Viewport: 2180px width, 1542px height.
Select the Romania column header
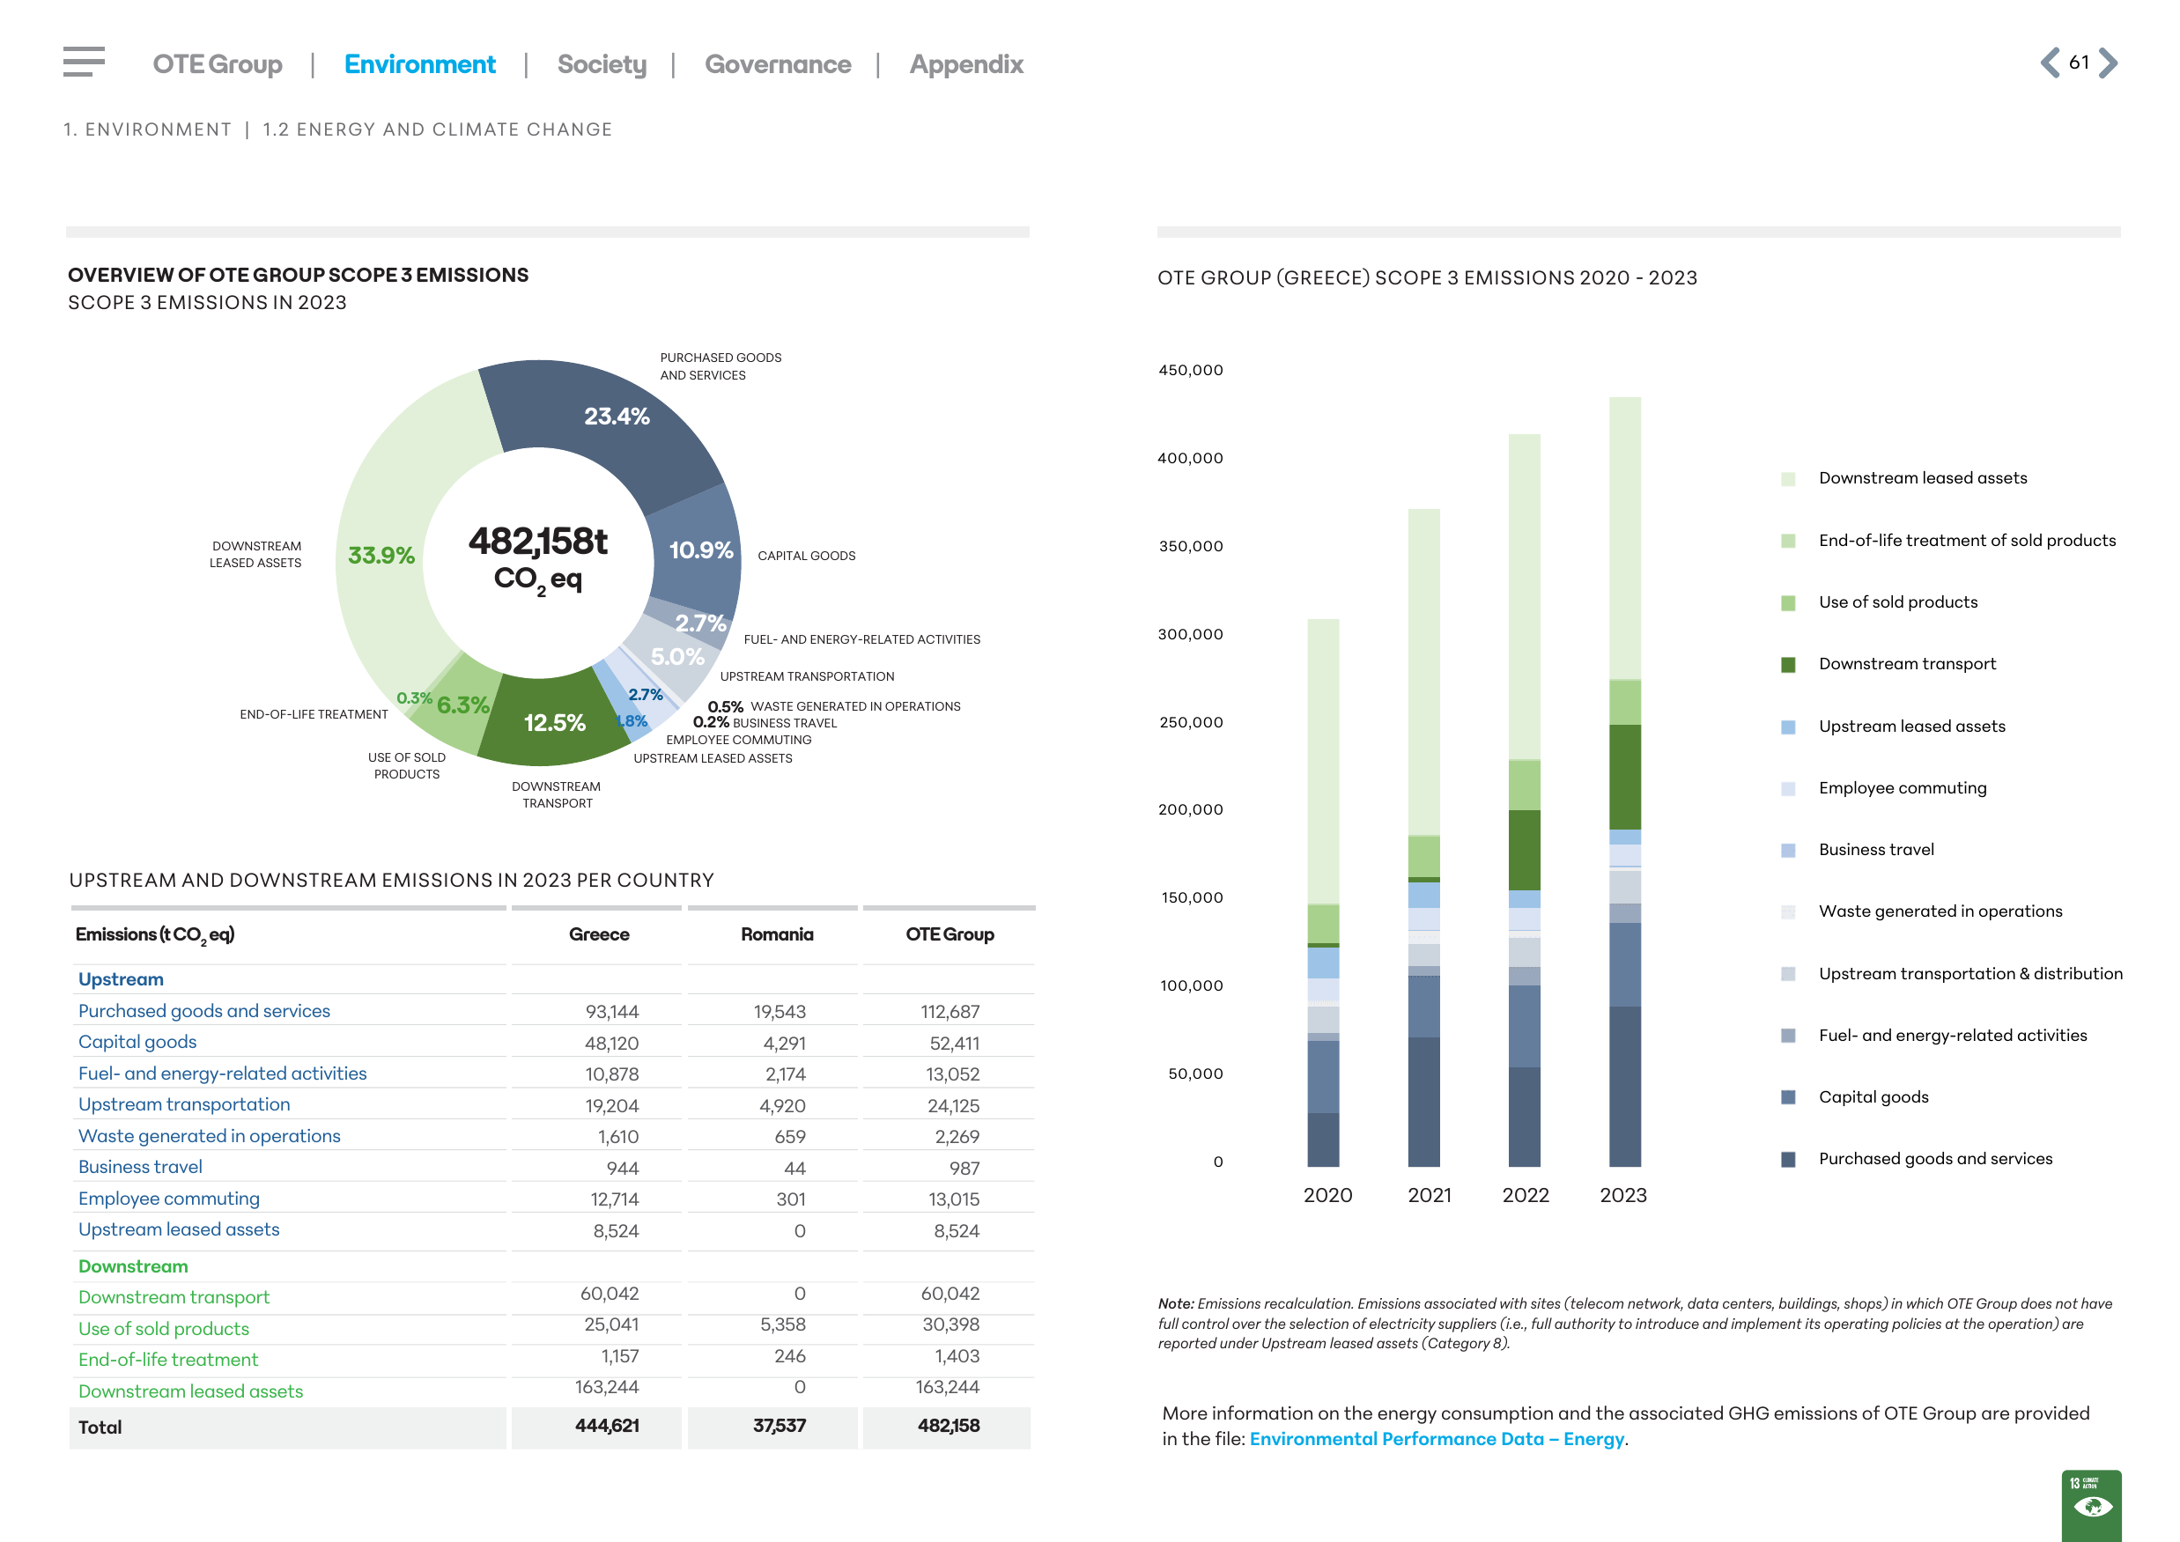click(777, 934)
